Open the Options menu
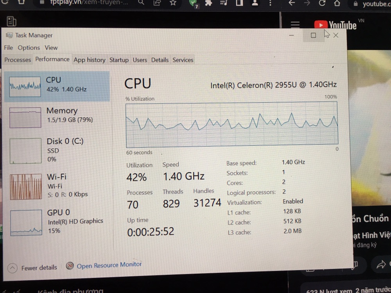The height and width of the screenshot is (293, 391). pos(29,48)
